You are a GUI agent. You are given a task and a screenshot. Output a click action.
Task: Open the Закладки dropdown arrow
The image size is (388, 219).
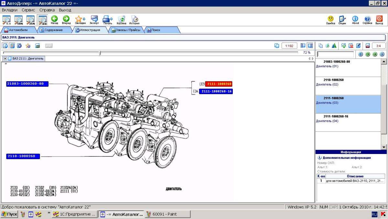point(84,19)
